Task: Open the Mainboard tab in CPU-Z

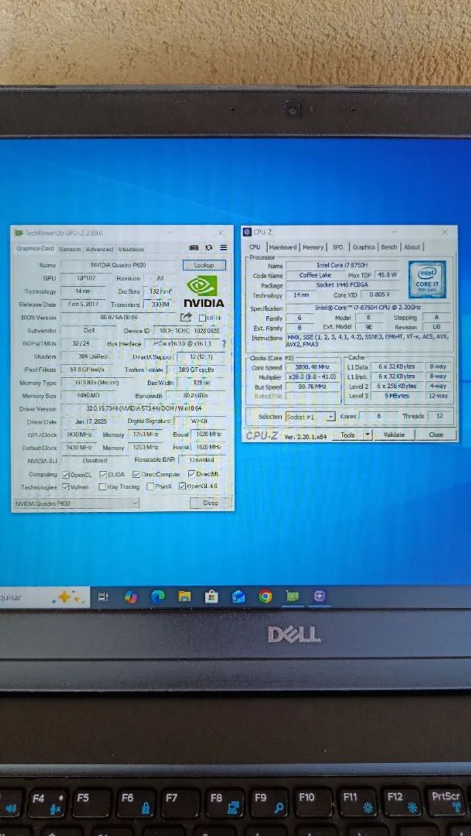Action: click(x=282, y=247)
